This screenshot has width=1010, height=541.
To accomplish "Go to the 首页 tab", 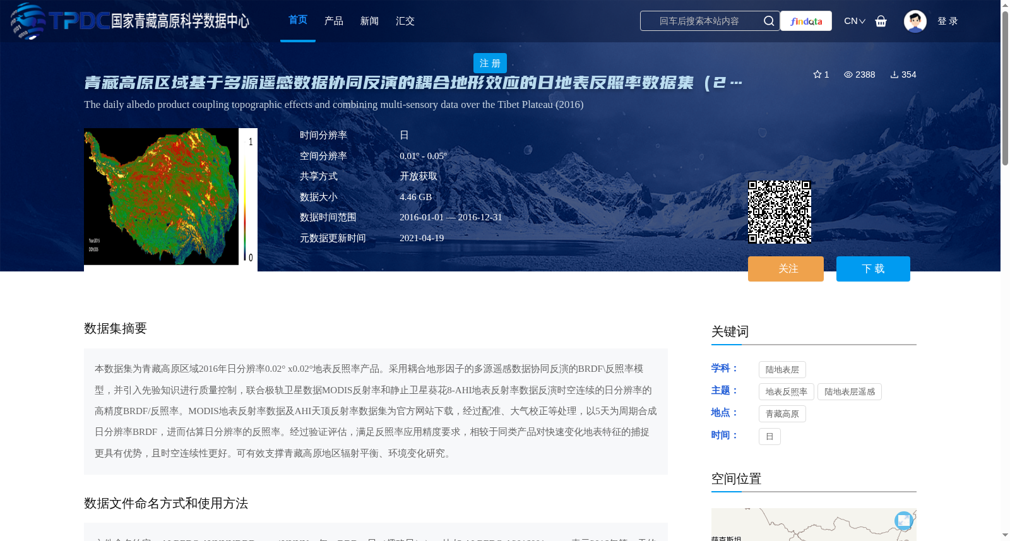I will [298, 20].
